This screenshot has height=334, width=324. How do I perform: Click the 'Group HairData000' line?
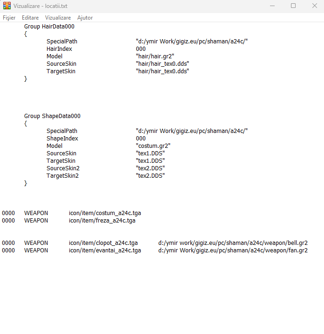pos(49,27)
